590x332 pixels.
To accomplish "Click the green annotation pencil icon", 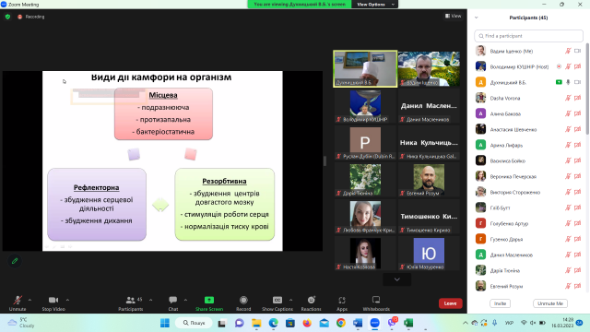I will (15, 260).
